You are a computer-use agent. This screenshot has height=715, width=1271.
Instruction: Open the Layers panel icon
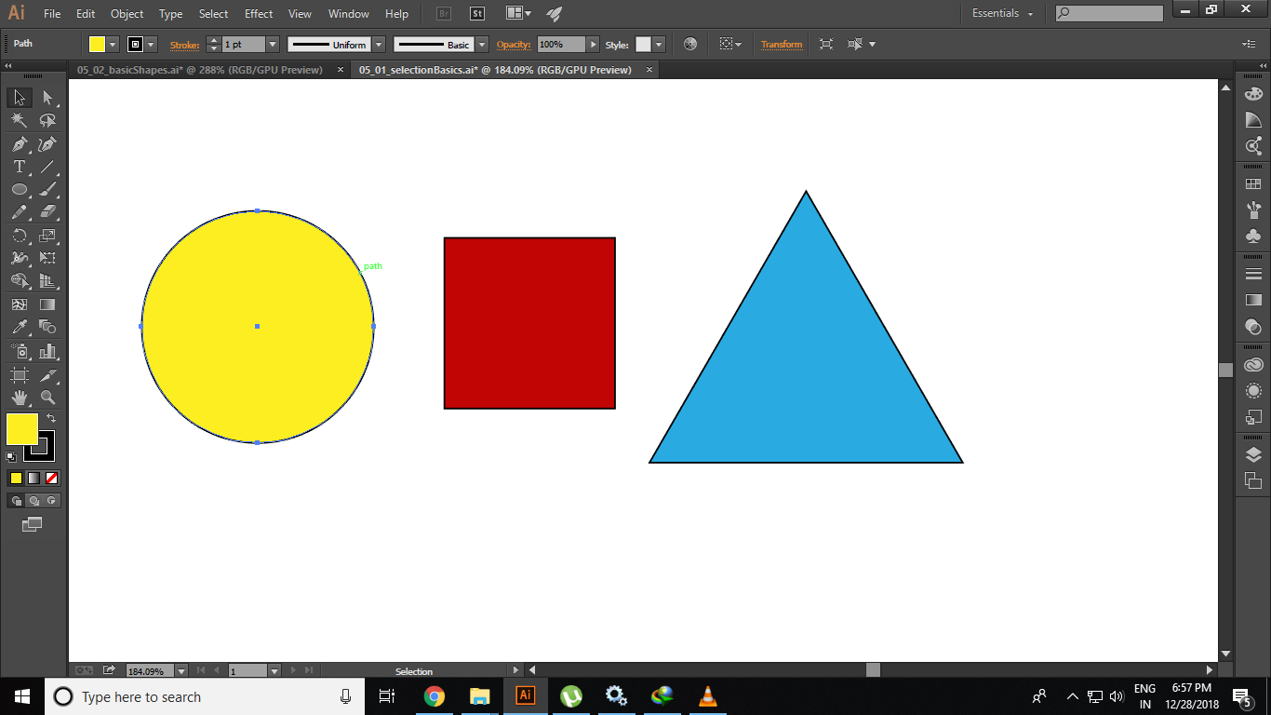pyautogui.click(x=1253, y=455)
